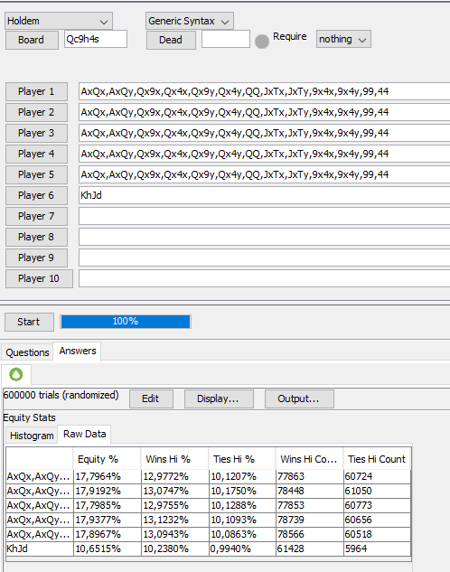
Task: Open the Generic Syntax dropdown
Action: 189,21
